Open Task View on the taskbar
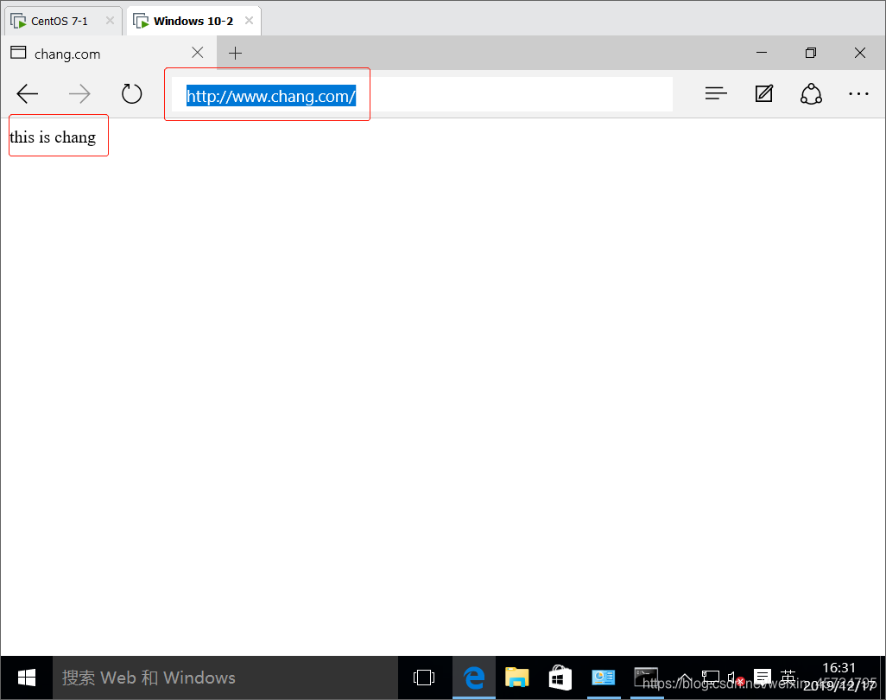This screenshot has height=700, width=886. [424, 678]
